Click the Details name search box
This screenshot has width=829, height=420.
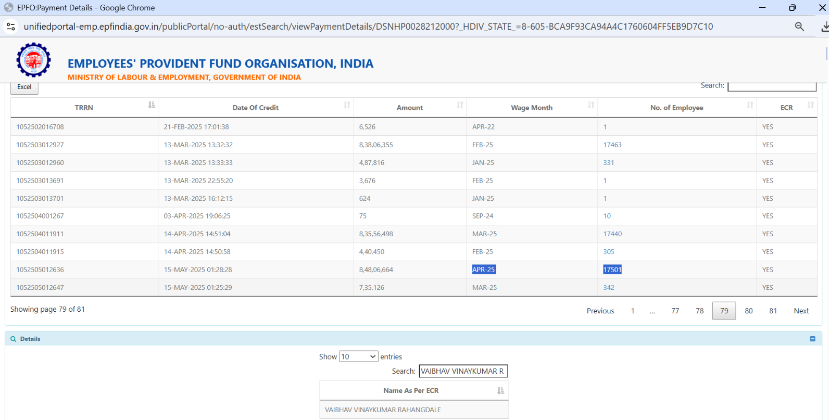click(463, 371)
